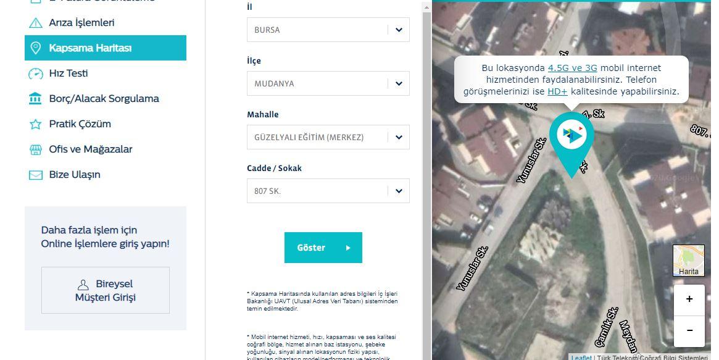This screenshot has height=360, width=719.
Task: Click the user icon in Bireysel Müşteri Girişi
Action: tap(83, 284)
